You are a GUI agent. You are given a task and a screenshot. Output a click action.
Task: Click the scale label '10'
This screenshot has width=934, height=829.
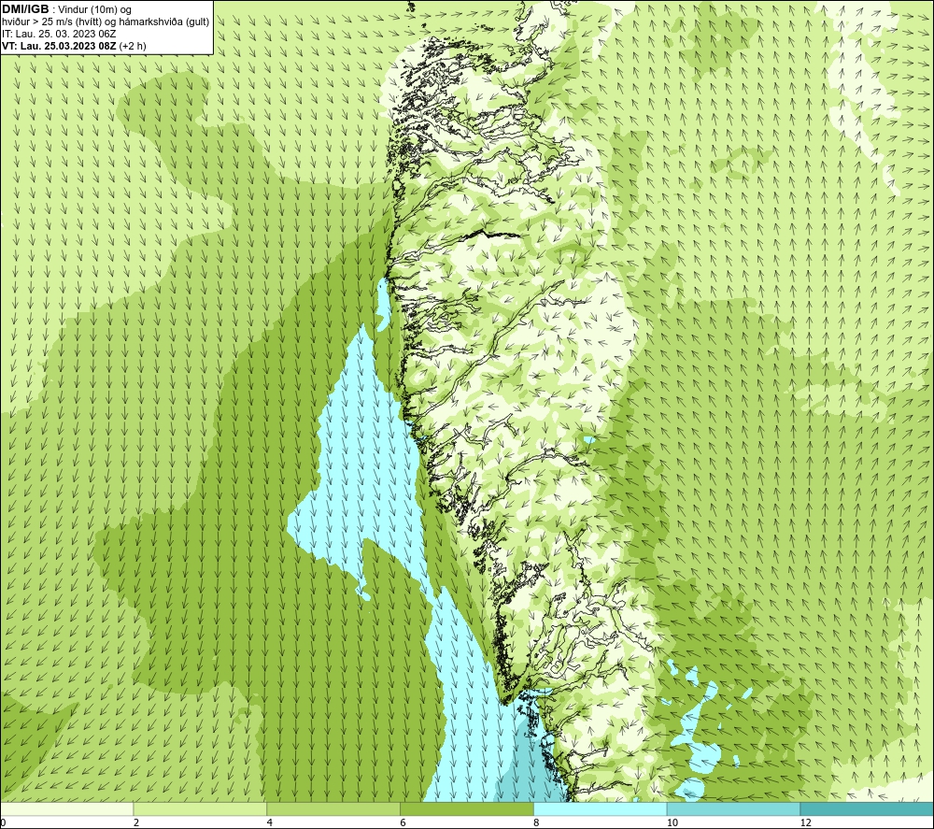point(672,823)
